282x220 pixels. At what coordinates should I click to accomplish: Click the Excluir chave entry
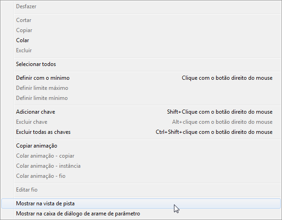coord(32,122)
